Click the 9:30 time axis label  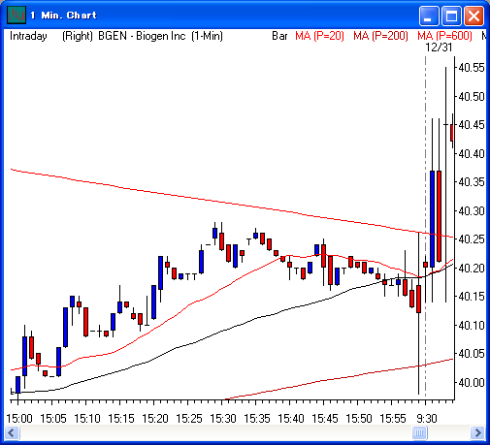(427, 419)
